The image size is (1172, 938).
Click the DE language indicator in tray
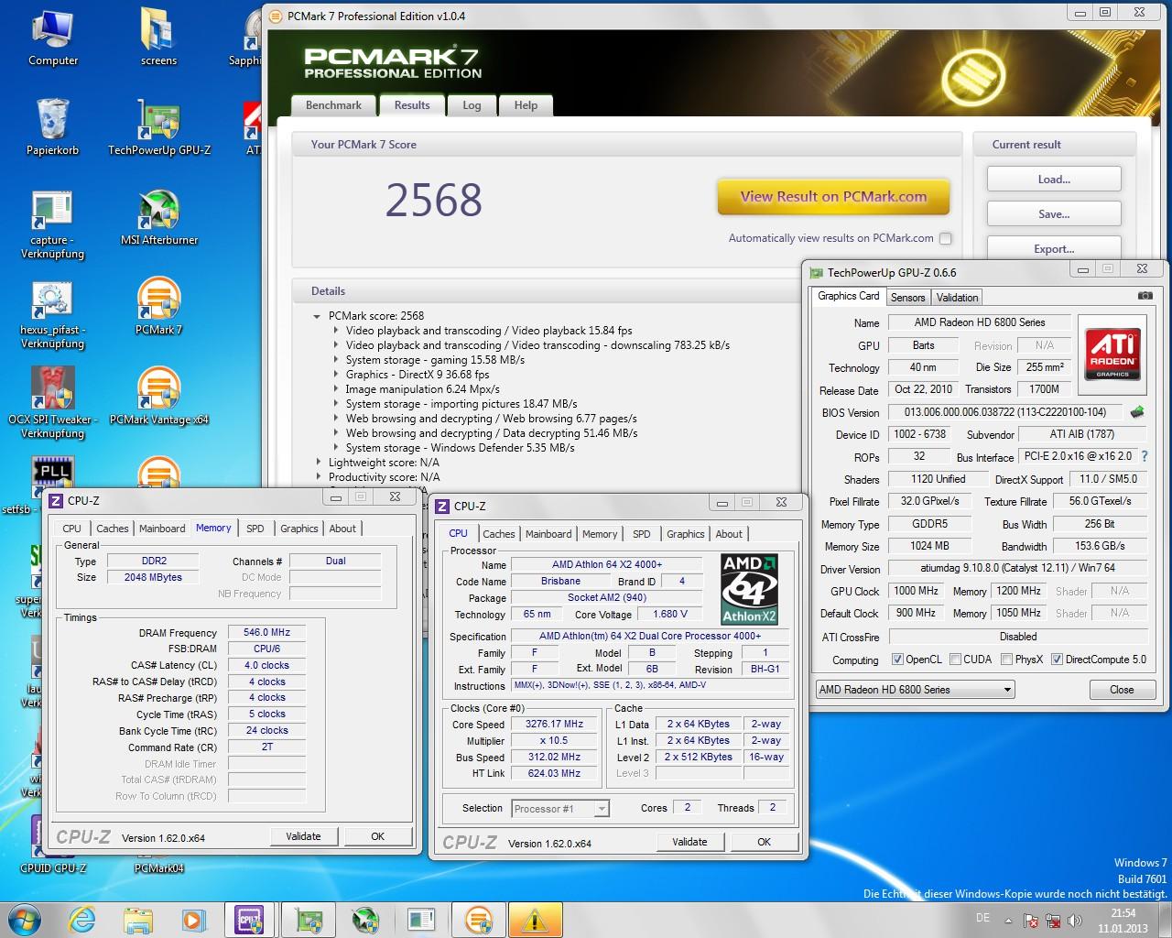coord(982,918)
